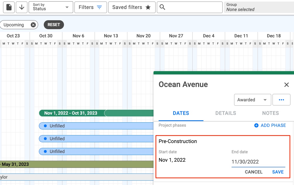Click the Dec 11 week header
The width and height of the screenshot is (294, 185).
pos(241,36)
